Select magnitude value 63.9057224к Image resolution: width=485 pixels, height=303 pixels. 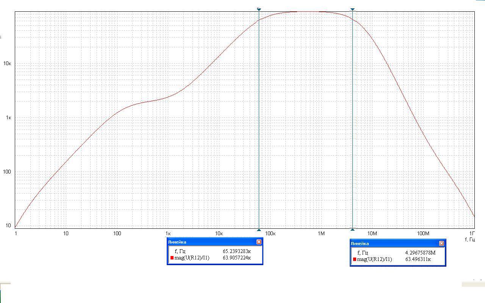point(237,258)
